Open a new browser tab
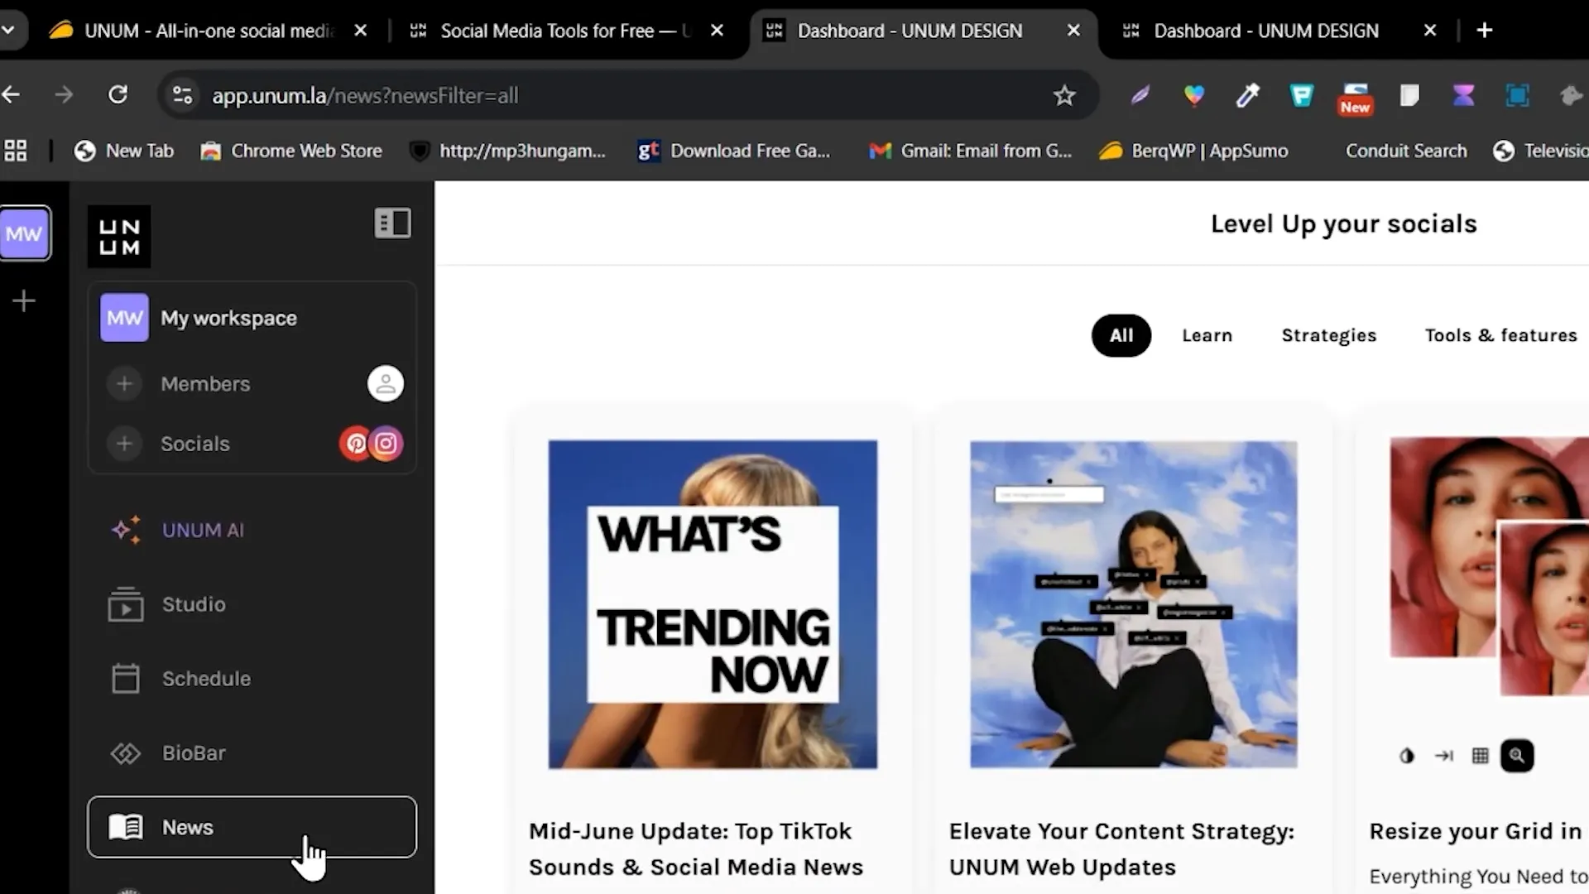The width and height of the screenshot is (1589, 894). [x=1485, y=31]
